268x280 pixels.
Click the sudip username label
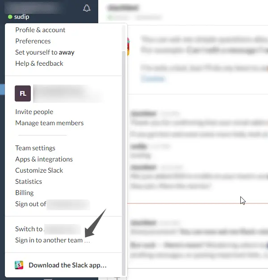21,17
